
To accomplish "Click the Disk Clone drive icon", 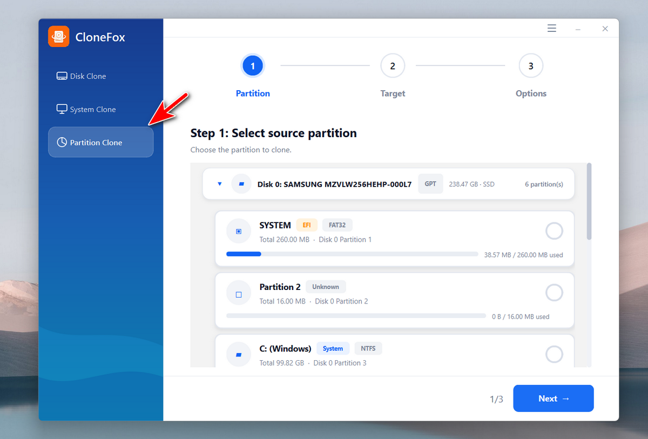I will pyautogui.click(x=62, y=76).
